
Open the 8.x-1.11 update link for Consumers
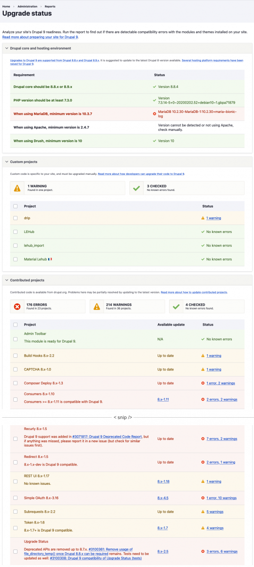click(163, 399)
